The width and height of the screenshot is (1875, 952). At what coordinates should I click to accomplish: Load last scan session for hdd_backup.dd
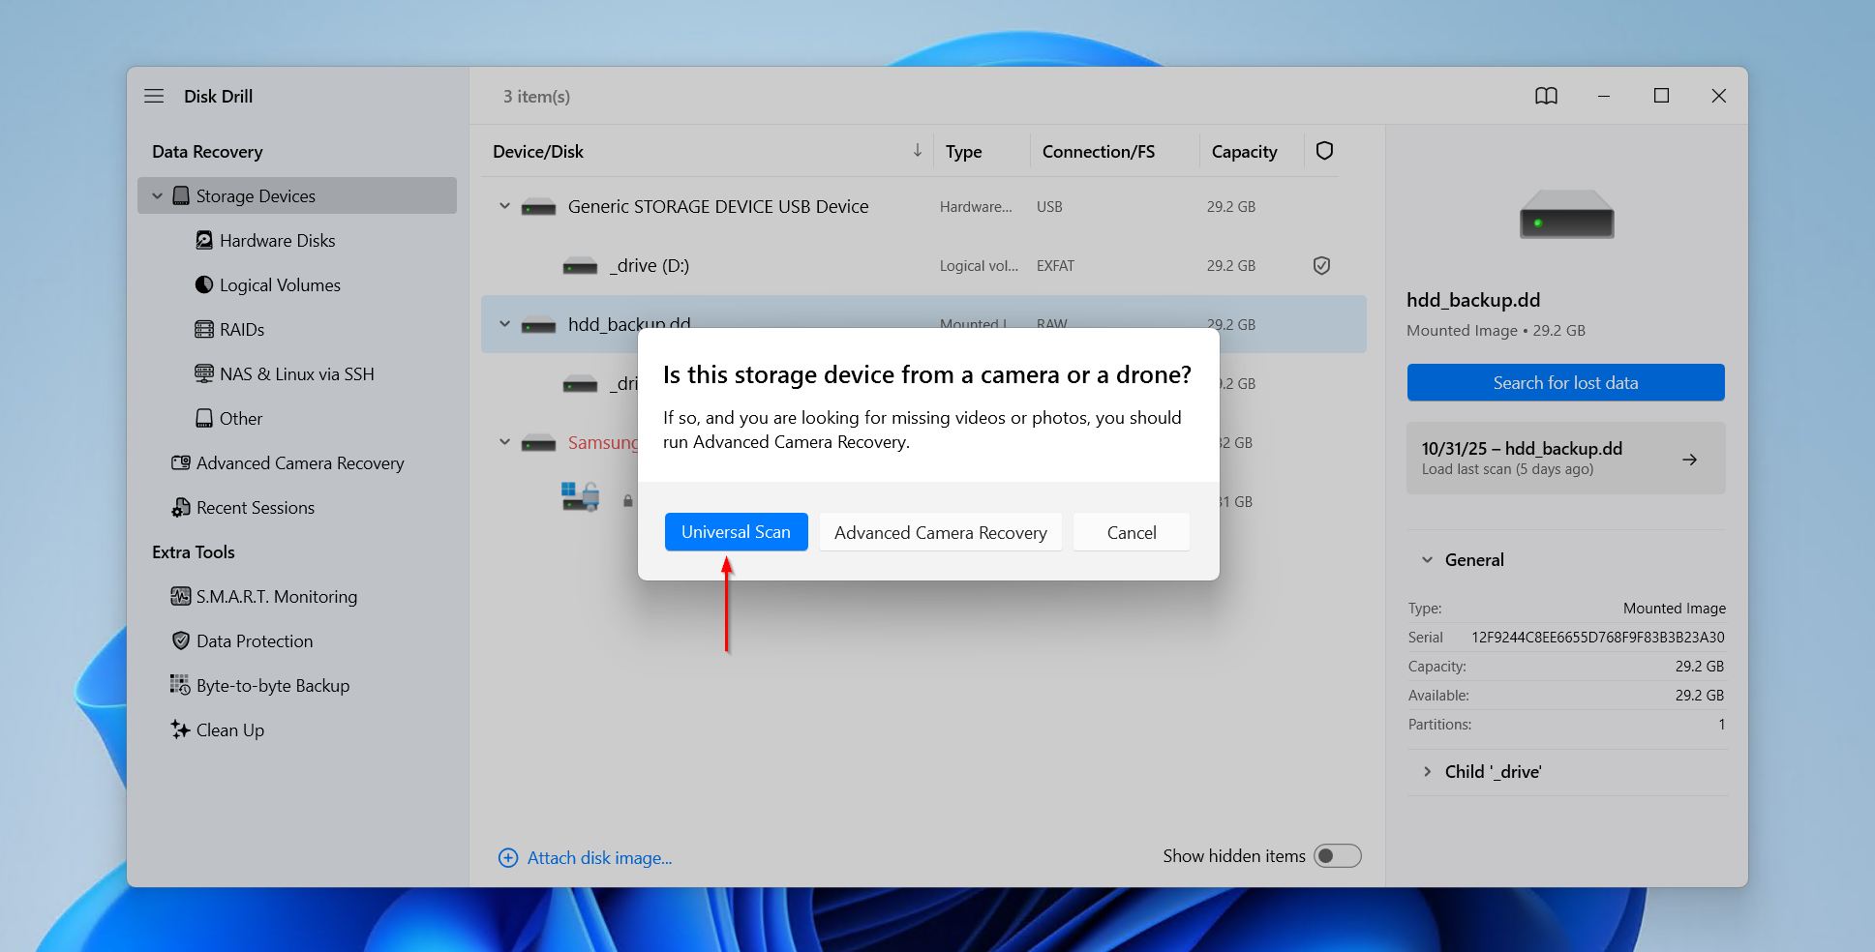click(x=1564, y=459)
